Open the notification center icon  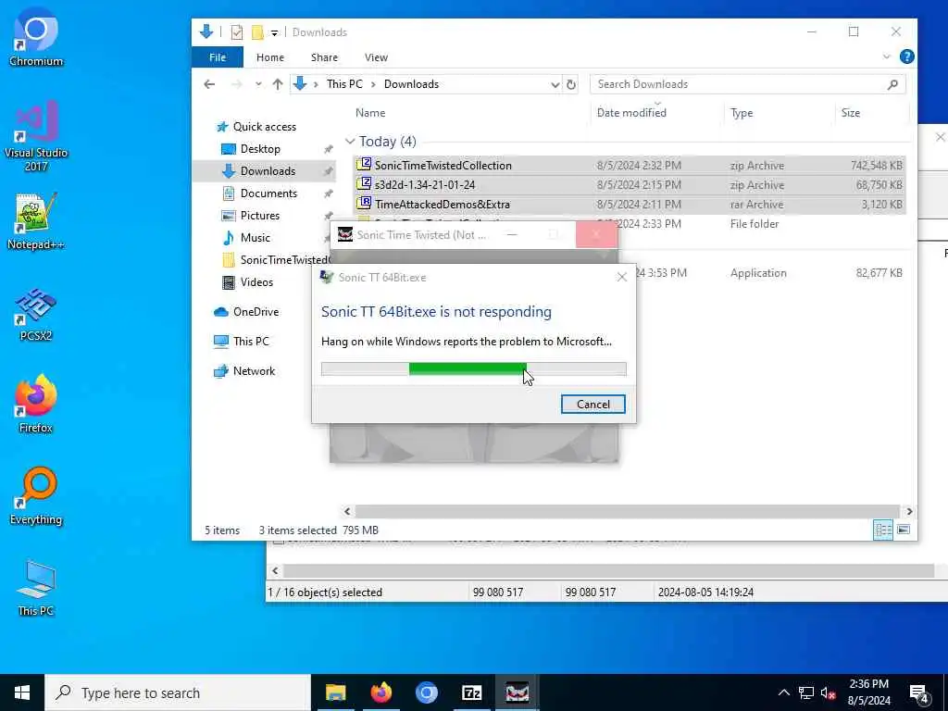click(919, 692)
